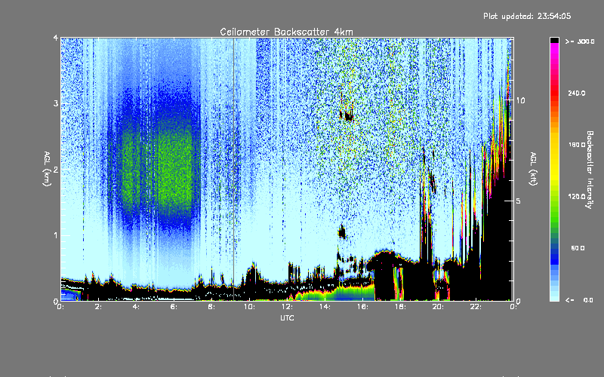
Task: Click the 'AGL (kft)' right axis label
Action: 533,169
